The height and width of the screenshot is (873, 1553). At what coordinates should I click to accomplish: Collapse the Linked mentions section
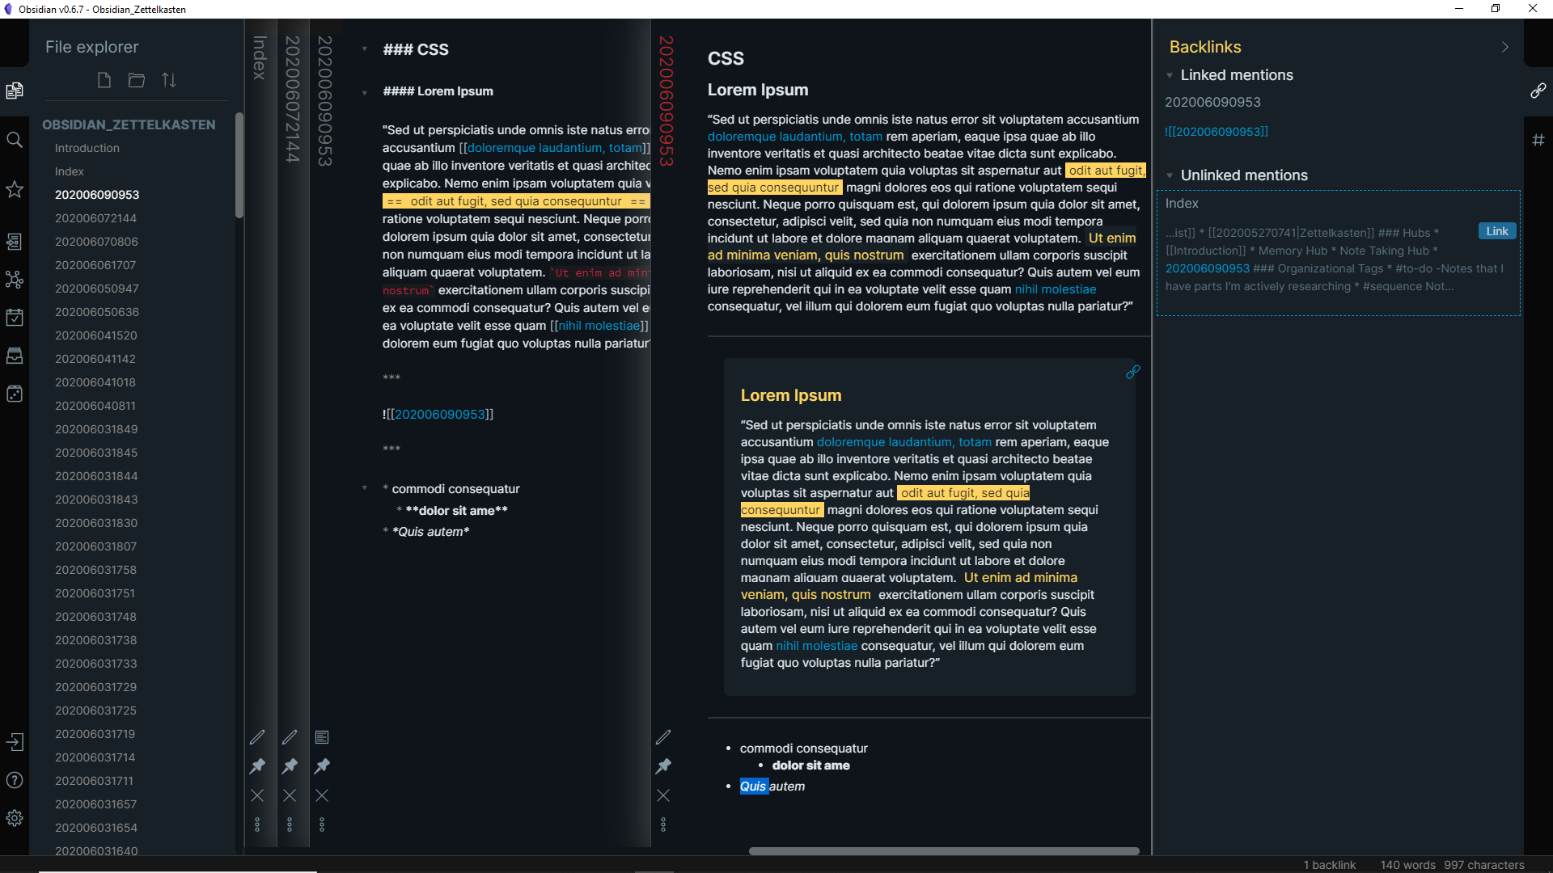pos(1170,75)
